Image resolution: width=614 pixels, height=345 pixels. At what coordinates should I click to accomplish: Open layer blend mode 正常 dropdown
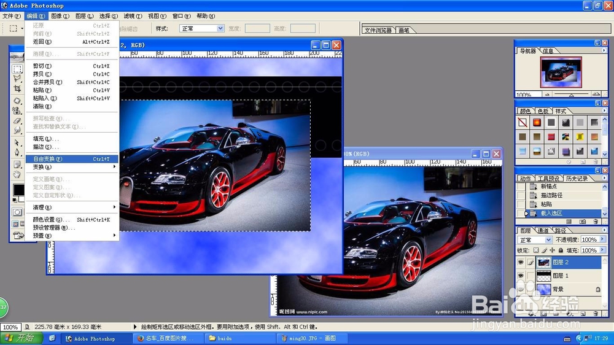(548, 239)
